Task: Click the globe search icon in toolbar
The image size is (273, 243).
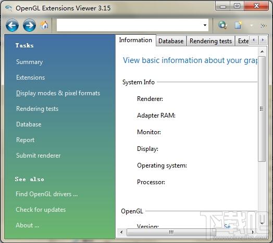Action: point(222,25)
